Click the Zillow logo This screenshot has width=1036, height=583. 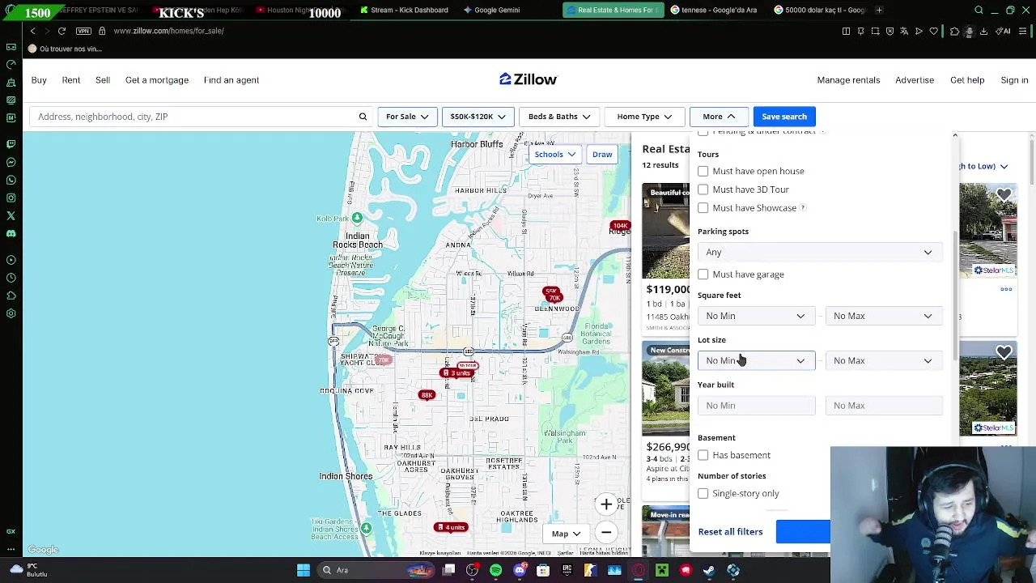[528, 79]
